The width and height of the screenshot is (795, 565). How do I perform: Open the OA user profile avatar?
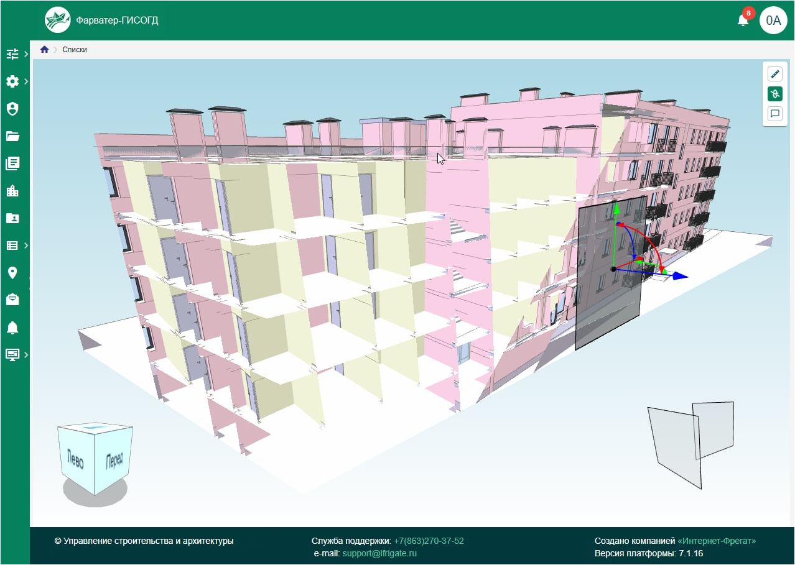click(x=773, y=21)
